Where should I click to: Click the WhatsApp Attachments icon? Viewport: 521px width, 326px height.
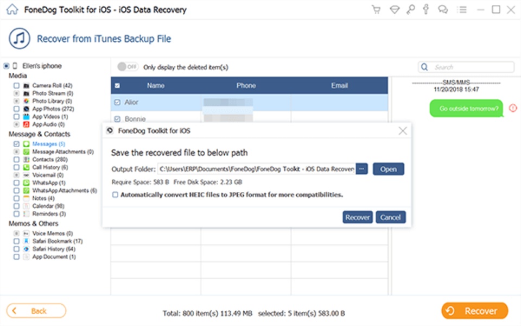[26, 191]
